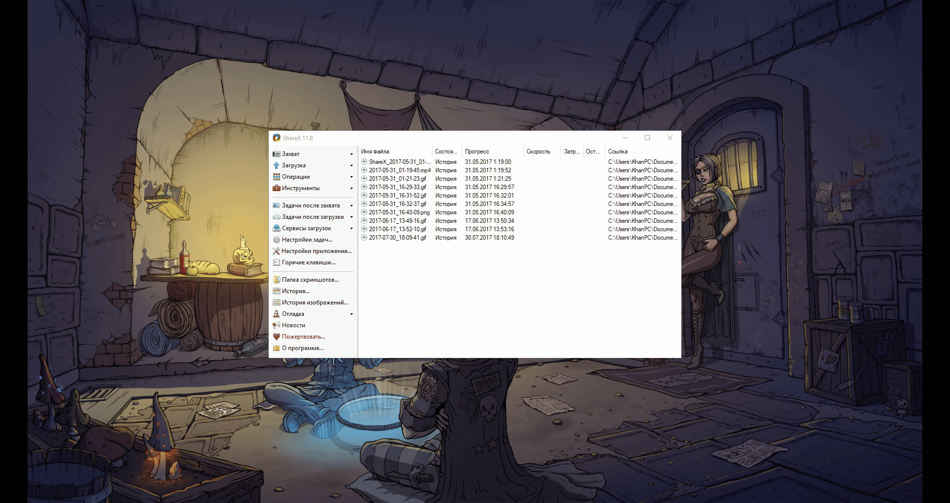This screenshot has height=503, width=950.
Task: Expand the Захват submenu arrow
Action: (351, 154)
